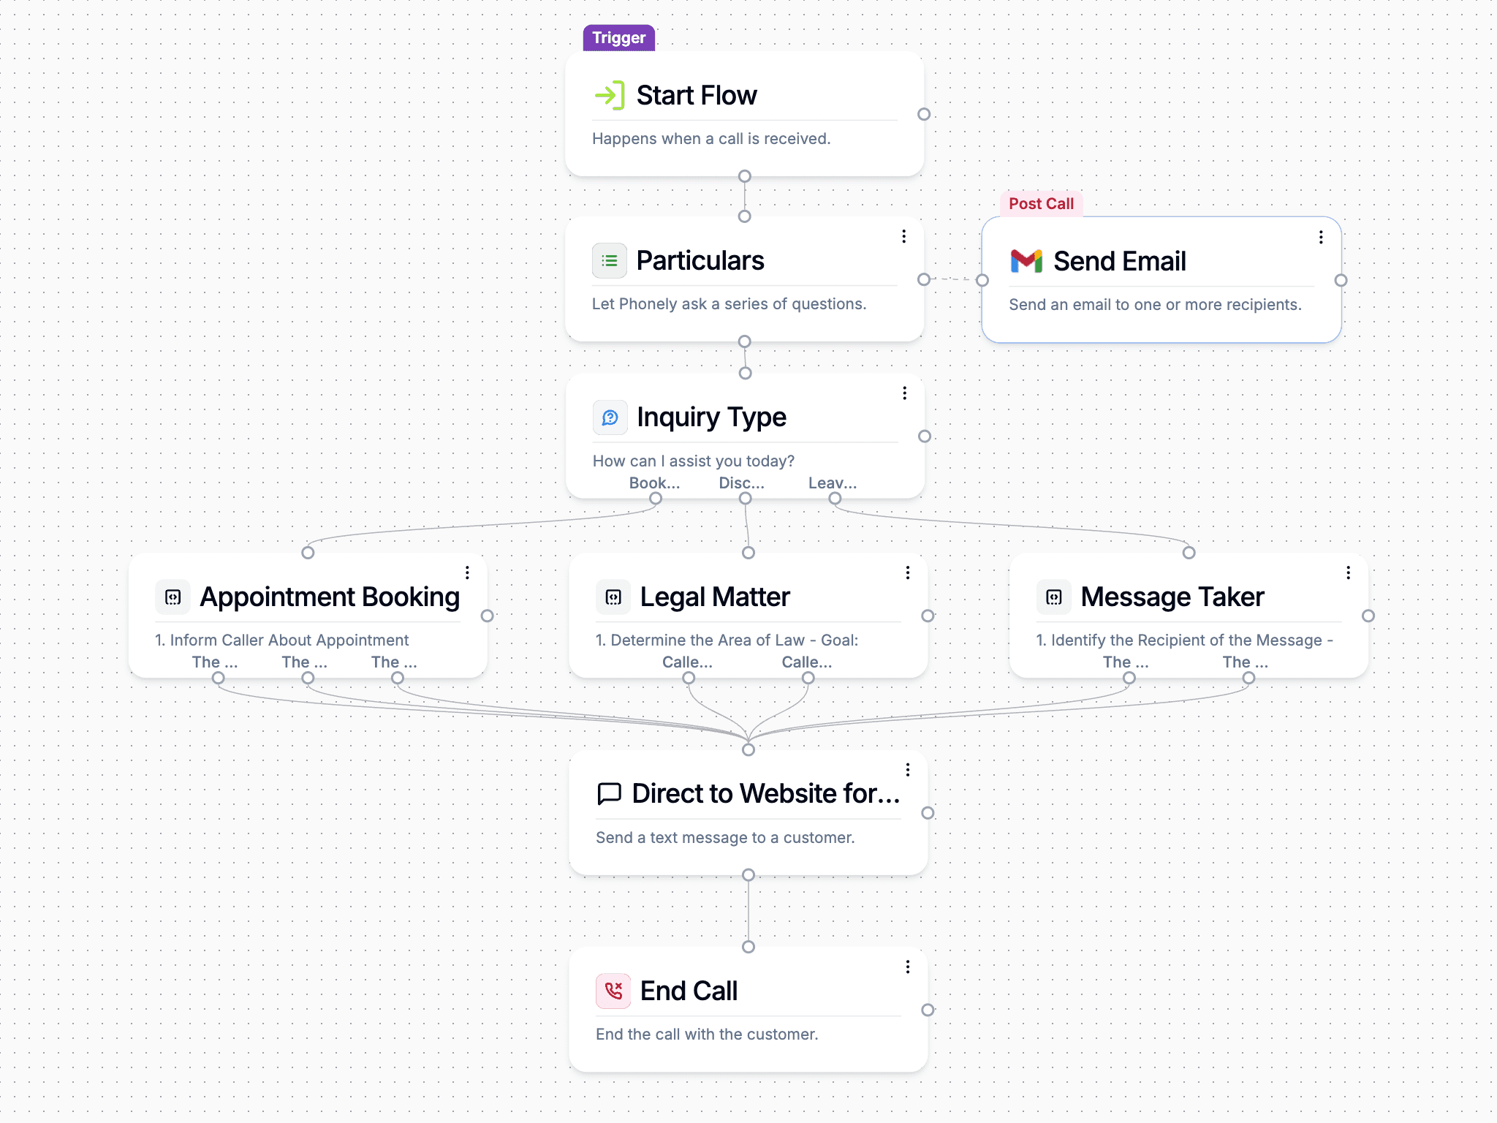
Task: Click the connection port right of Start Flow
Action: point(924,113)
